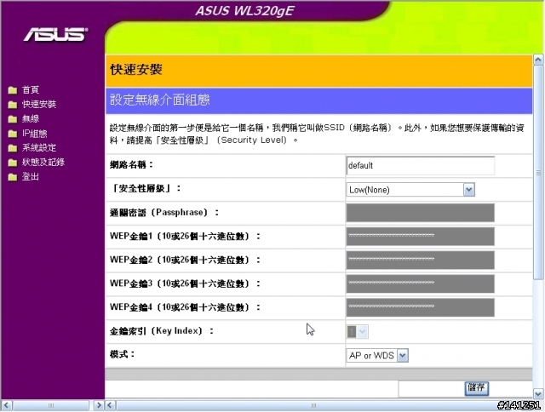Click the 網路名稱 label
545x412 pixels.
point(131,164)
